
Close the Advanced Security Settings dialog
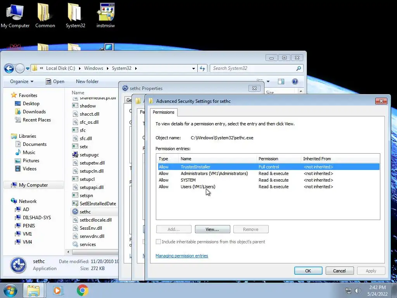[x=381, y=101]
